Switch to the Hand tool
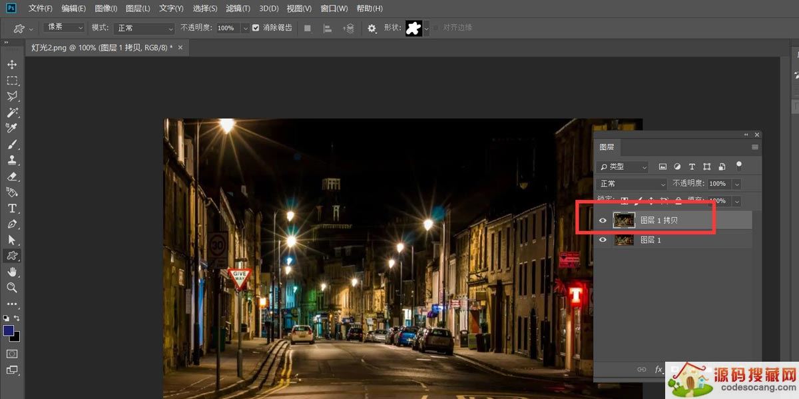 pos(12,272)
